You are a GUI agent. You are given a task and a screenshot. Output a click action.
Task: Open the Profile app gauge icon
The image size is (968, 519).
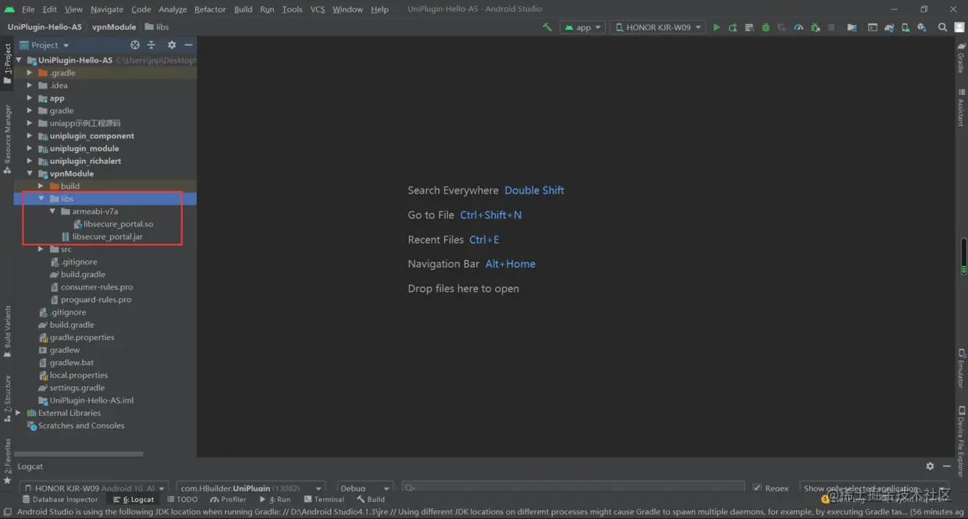pyautogui.click(x=799, y=27)
